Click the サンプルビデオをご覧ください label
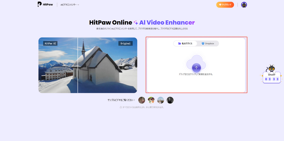Screen dimensions: 284x141 pyautogui.click(x=121, y=100)
